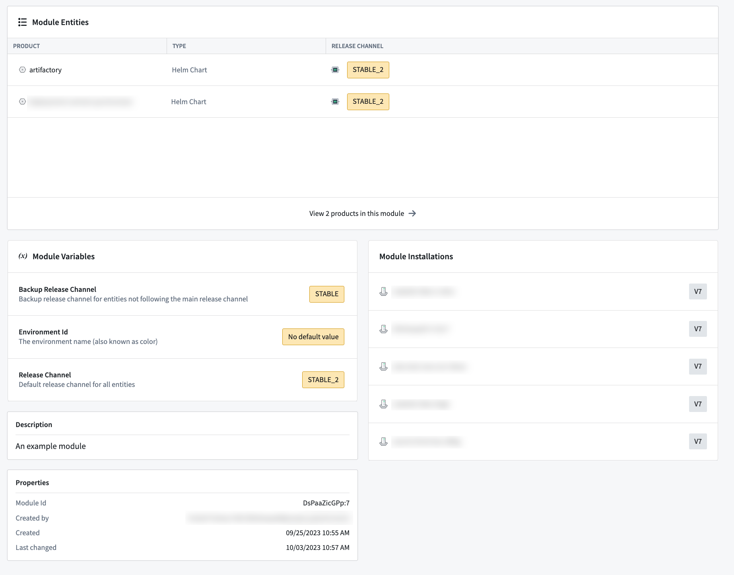The image size is (734, 575).
Task: Click the Module Entities list icon
Action: pyautogui.click(x=22, y=22)
